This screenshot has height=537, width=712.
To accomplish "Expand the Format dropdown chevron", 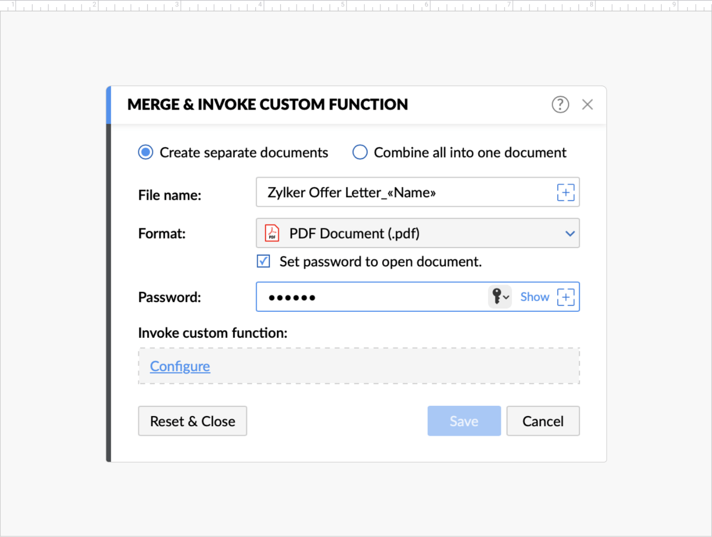I will [570, 233].
